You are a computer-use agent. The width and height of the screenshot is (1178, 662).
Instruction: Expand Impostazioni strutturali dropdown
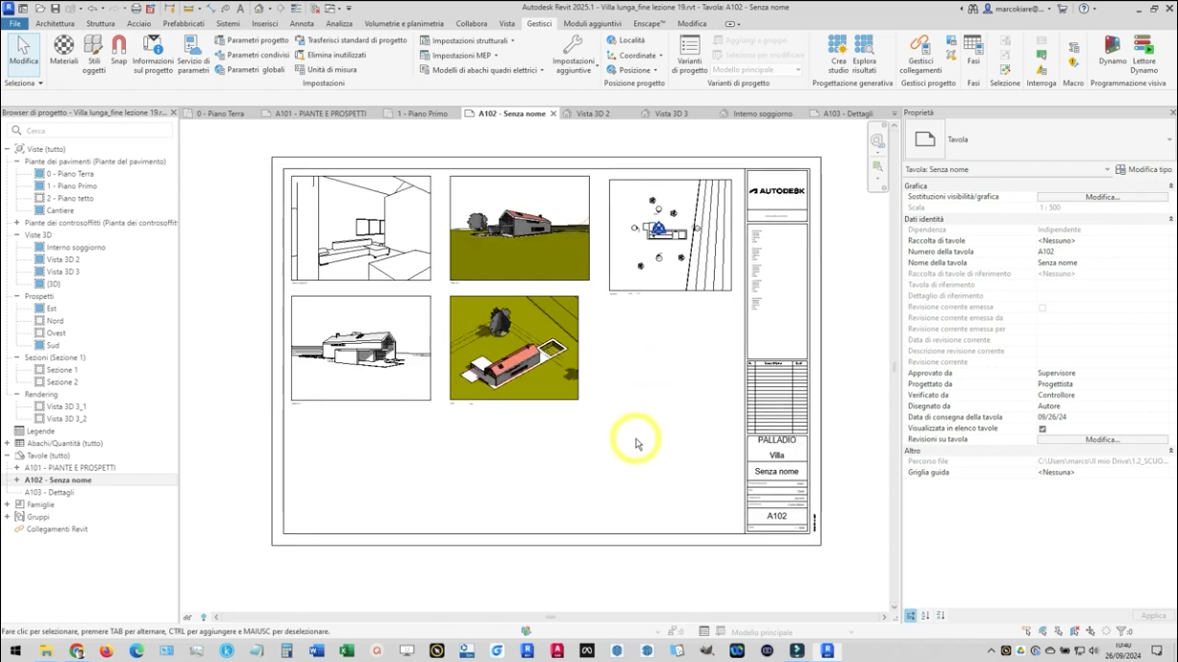click(x=469, y=40)
